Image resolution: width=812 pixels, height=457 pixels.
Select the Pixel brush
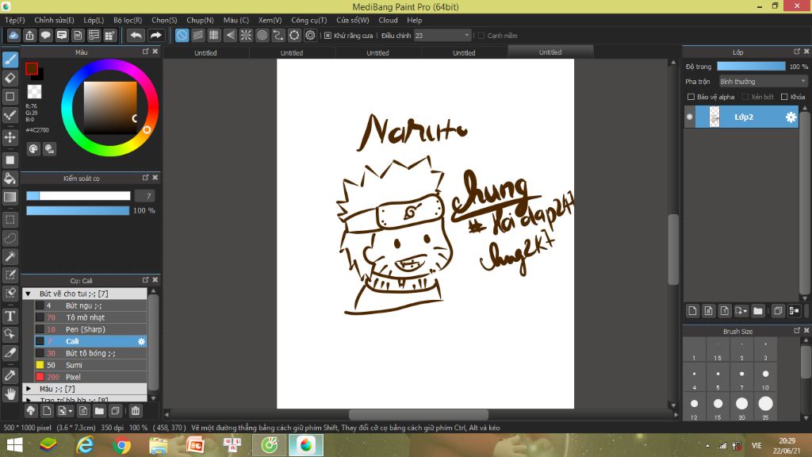(90, 377)
